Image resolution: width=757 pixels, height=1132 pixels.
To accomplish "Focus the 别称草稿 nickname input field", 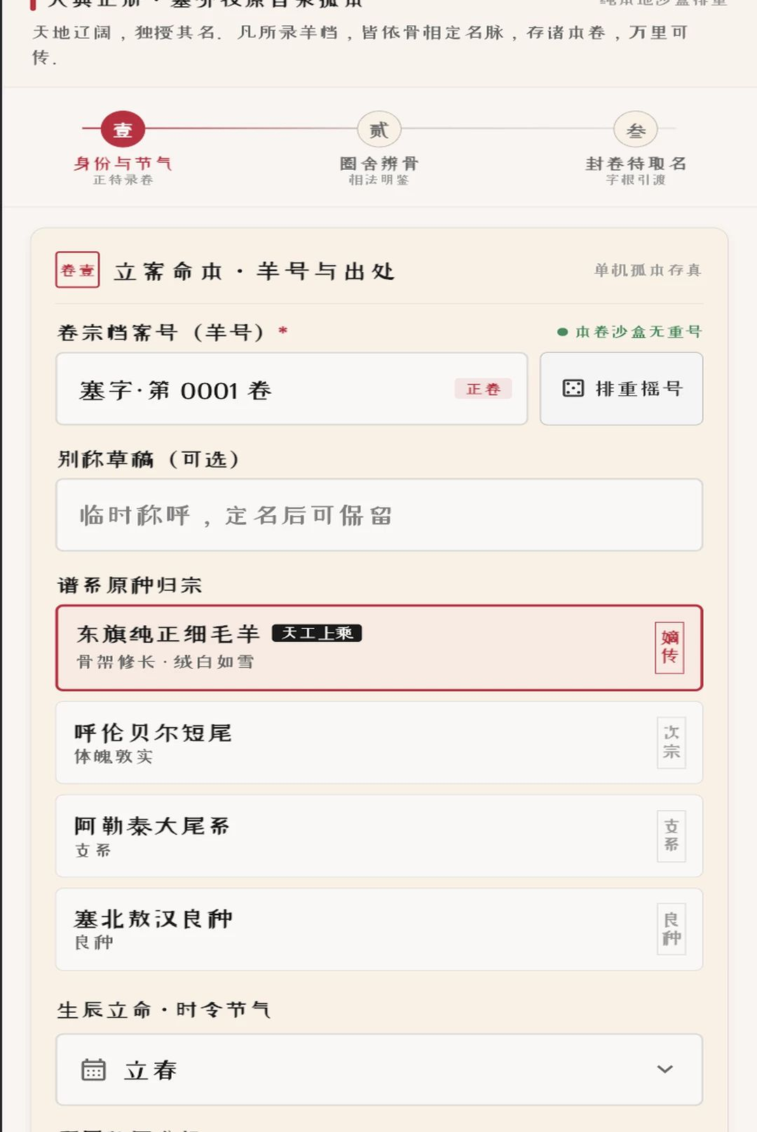I will tap(379, 515).
